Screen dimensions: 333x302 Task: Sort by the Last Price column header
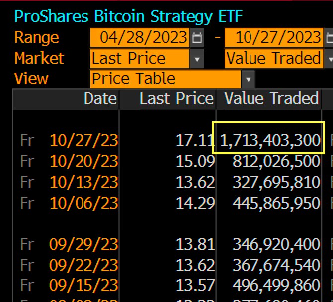176,99
